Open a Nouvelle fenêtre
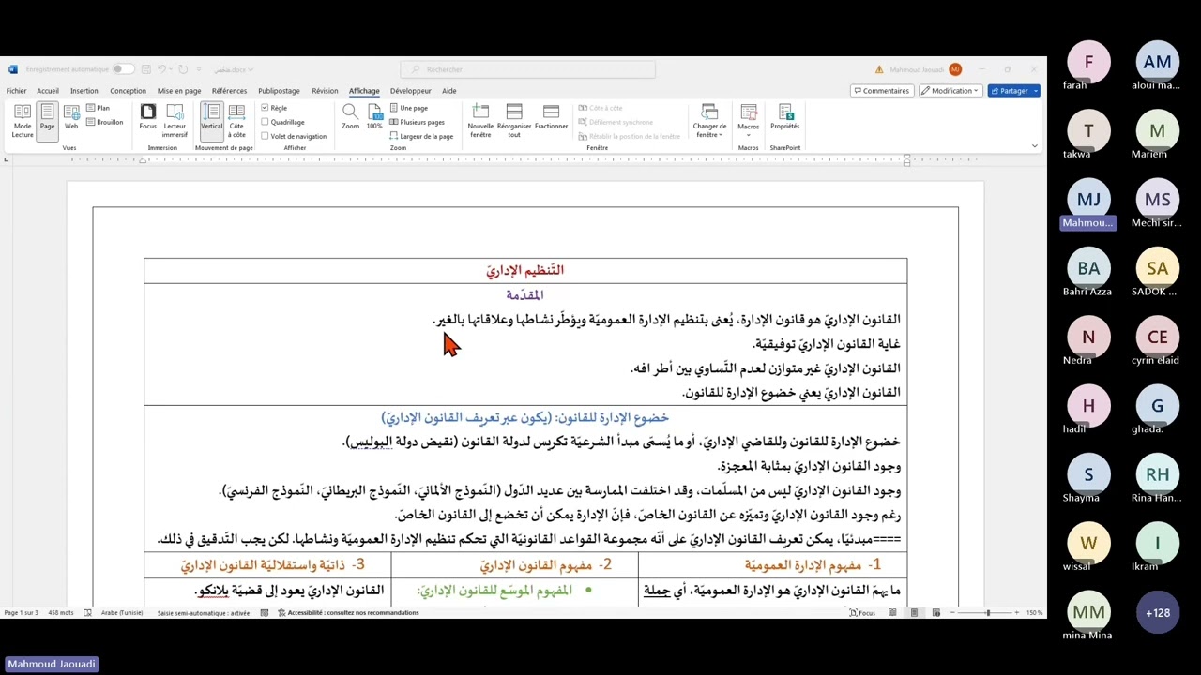The height and width of the screenshot is (675, 1201). click(x=480, y=122)
